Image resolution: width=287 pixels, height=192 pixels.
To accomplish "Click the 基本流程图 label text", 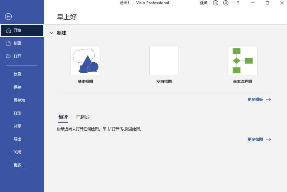I will (242, 82).
